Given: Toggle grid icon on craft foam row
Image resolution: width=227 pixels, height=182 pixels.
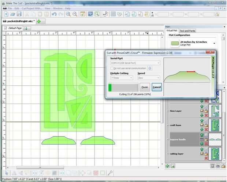Looking at the screenshot, I should tap(206, 121).
